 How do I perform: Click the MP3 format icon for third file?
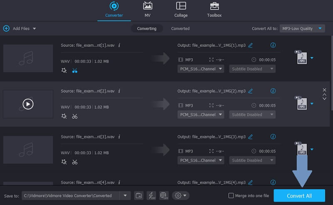(x=302, y=150)
